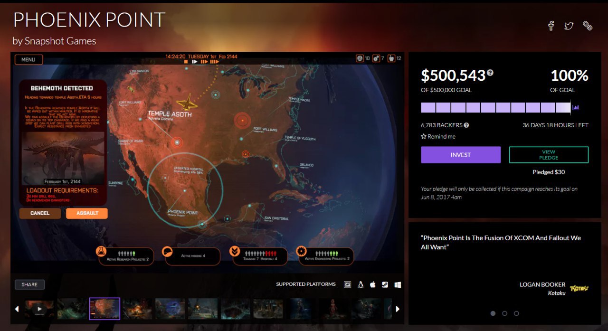The image size is (608, 331).
Task: Select first supported platform icon
Action: coord(348,284)
